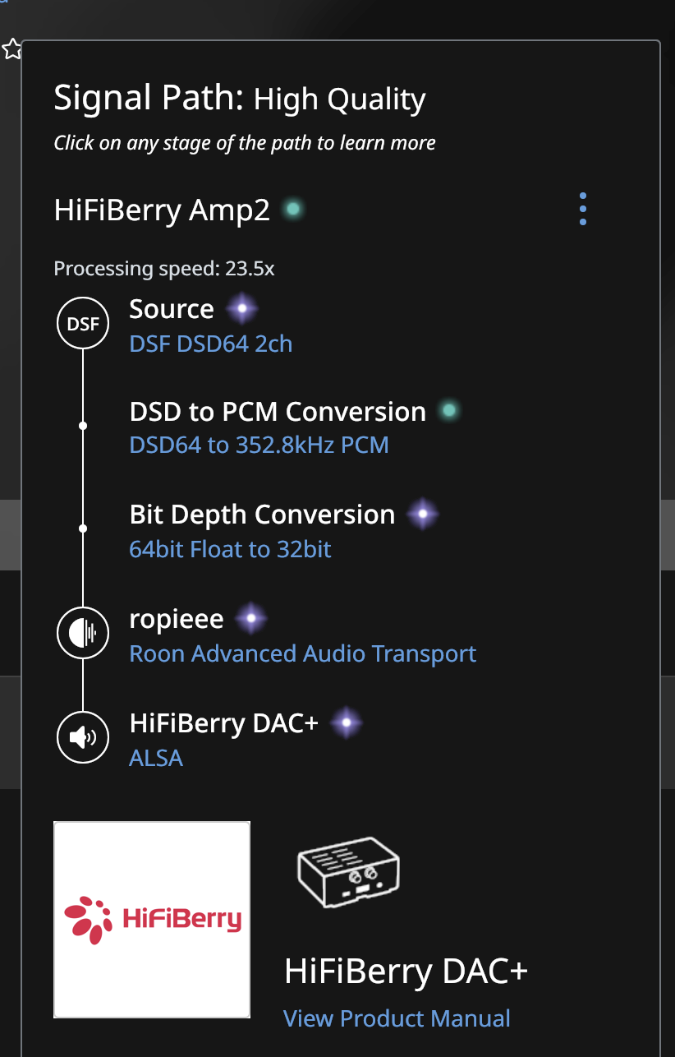Select the Source stage heading
Image resolution: width=675 pixels, height=1057 pixels.
pyautogui.click(x=172, y=309)
